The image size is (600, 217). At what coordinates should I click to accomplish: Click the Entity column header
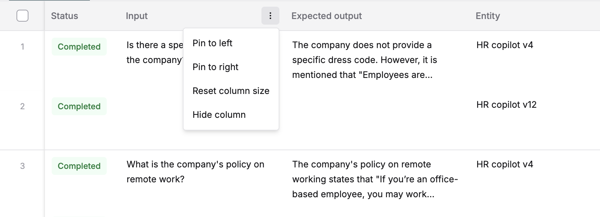pos(488,16)
